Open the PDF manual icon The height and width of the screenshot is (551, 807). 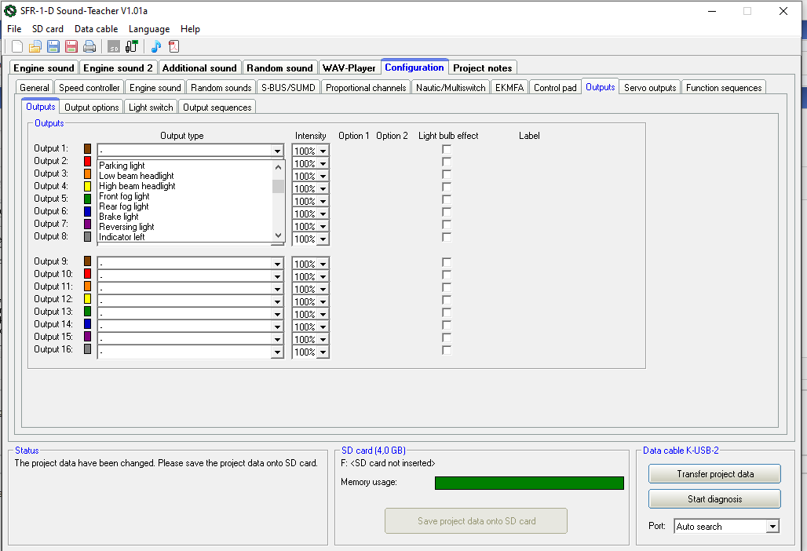[x=174, y=47]
